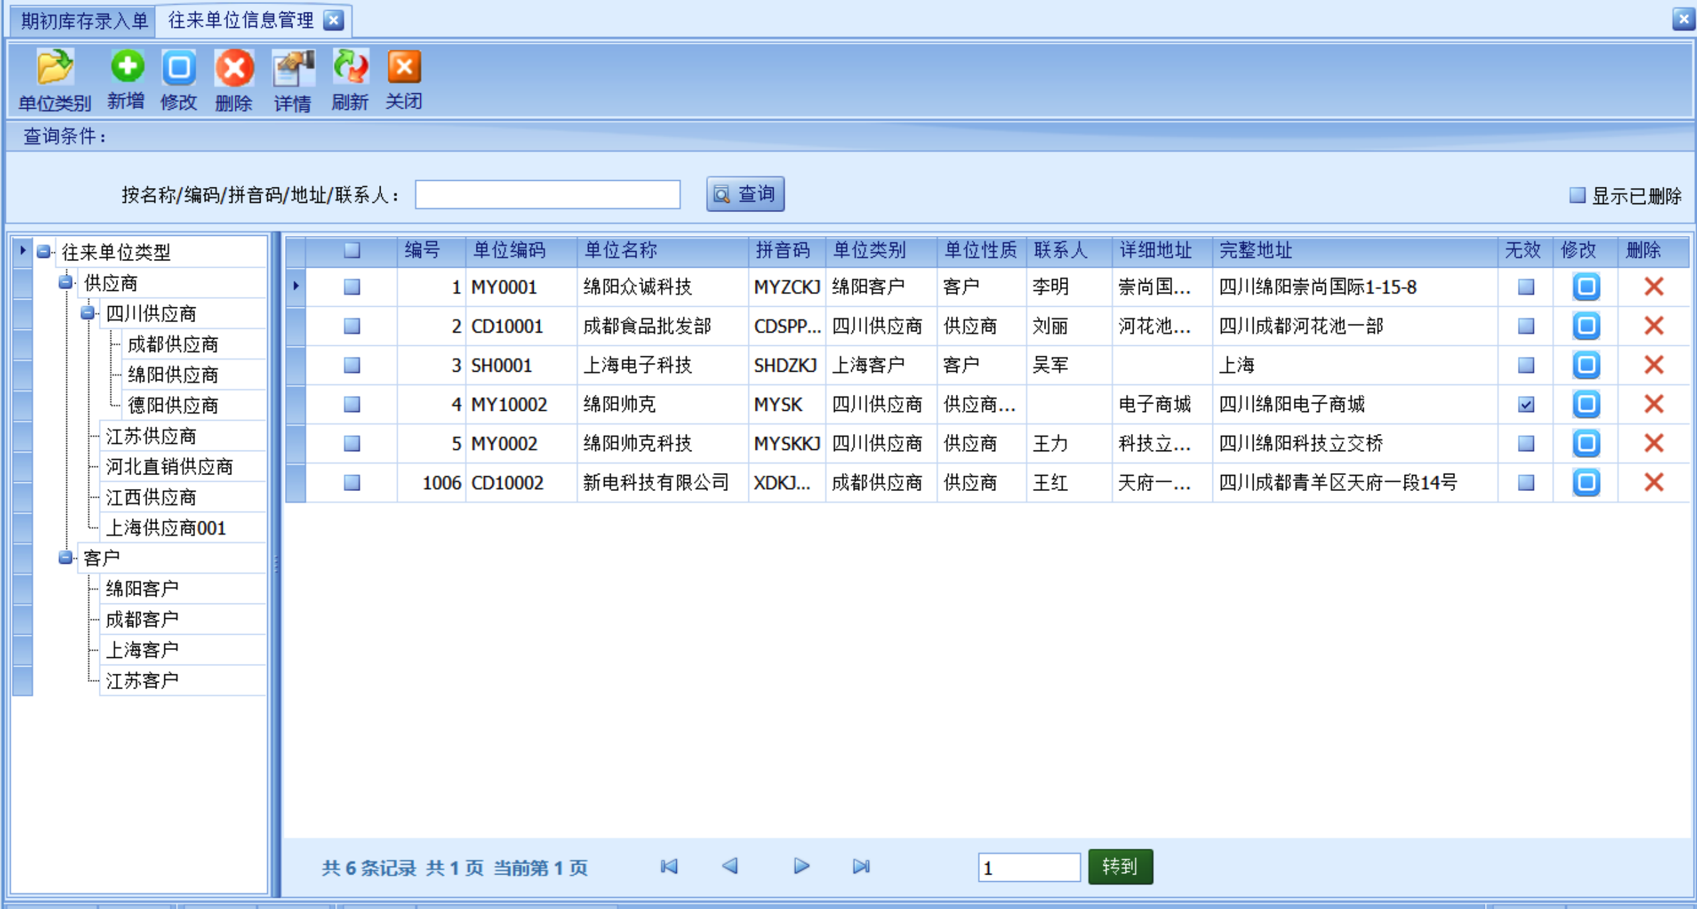Edit row CD10002 using its blue icon
The width and height of the screenshot is (1697, 909).
point(1586,482)
